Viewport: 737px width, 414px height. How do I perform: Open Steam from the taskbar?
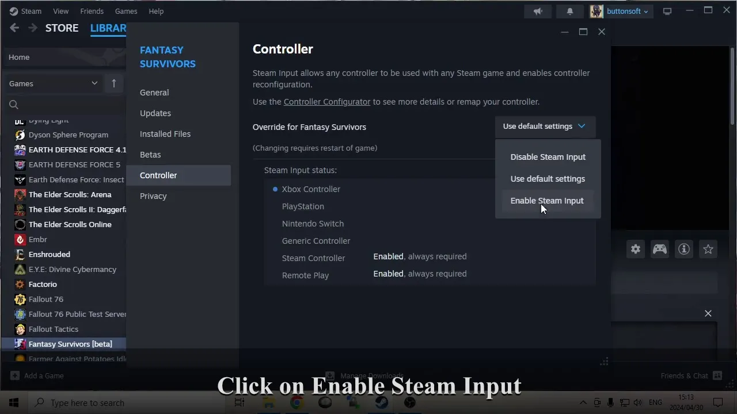[381, 402]
